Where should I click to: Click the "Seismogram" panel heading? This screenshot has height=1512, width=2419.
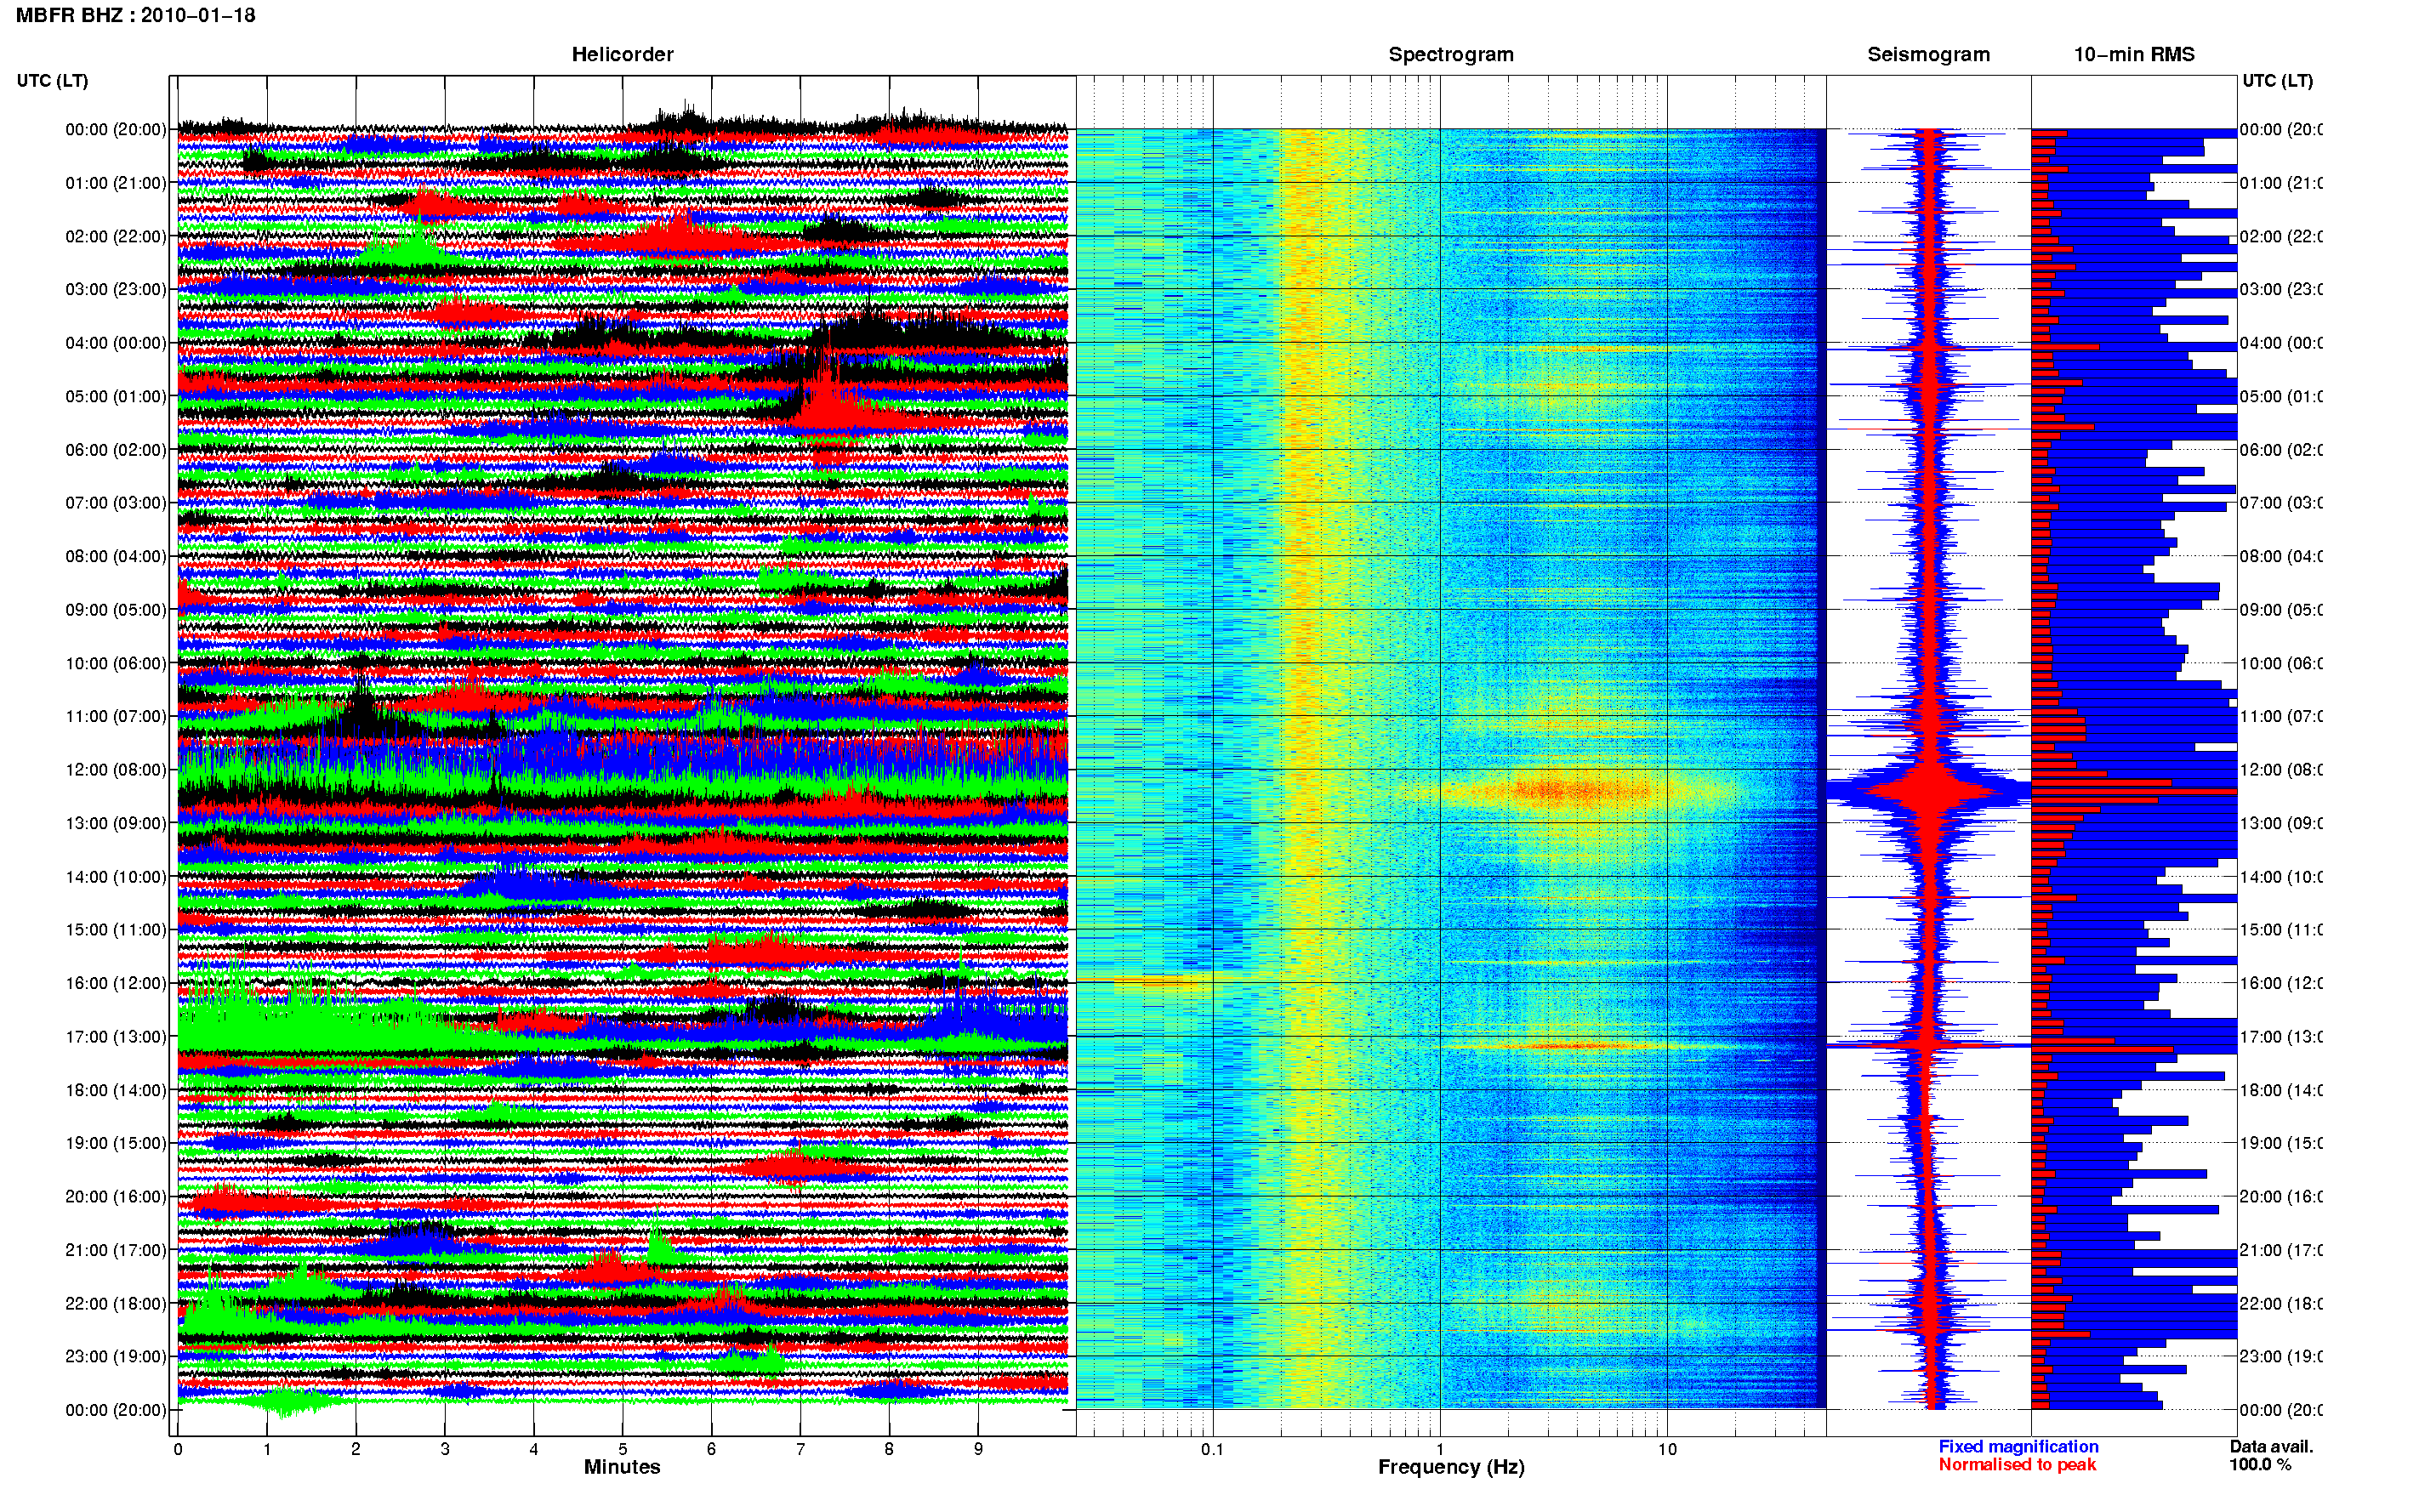click(1928, 54)
